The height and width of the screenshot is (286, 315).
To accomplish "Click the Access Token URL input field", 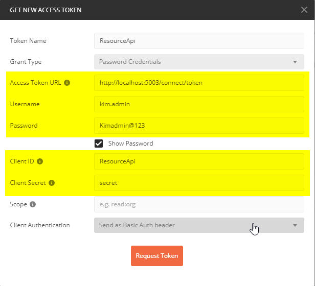I will click(x=199, y=83).
